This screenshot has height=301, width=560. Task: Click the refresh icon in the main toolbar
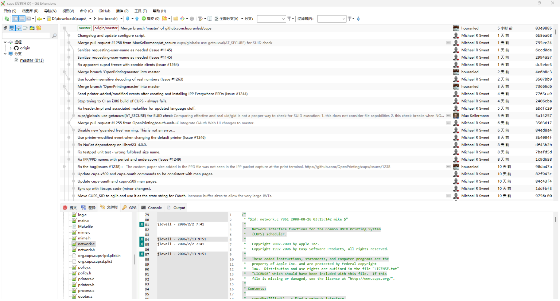[7, 19]
